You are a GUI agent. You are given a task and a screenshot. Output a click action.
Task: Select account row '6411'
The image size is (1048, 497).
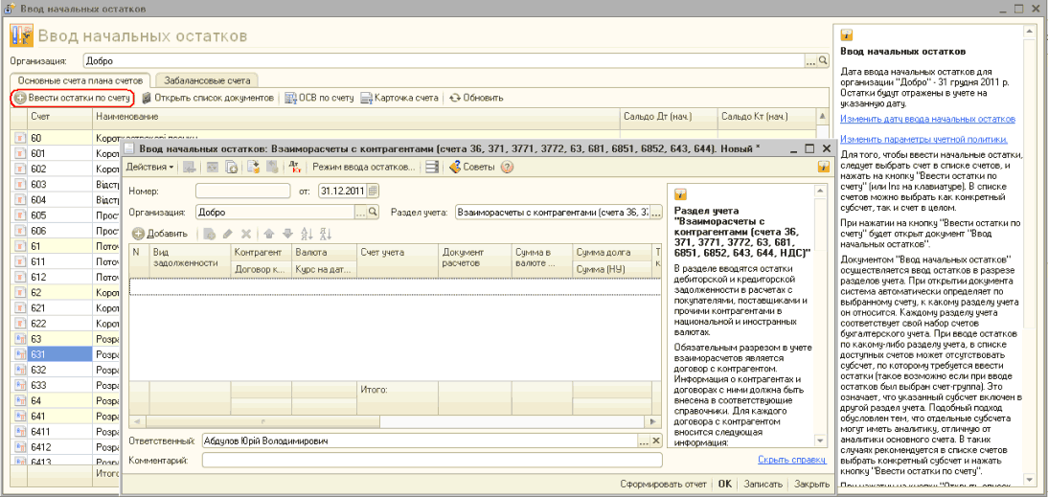click(x=60, y=431)
